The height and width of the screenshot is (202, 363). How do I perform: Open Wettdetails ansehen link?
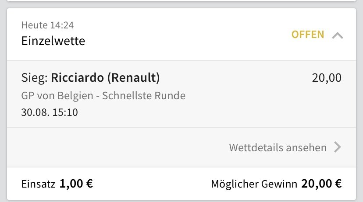(x=278, y=147)
